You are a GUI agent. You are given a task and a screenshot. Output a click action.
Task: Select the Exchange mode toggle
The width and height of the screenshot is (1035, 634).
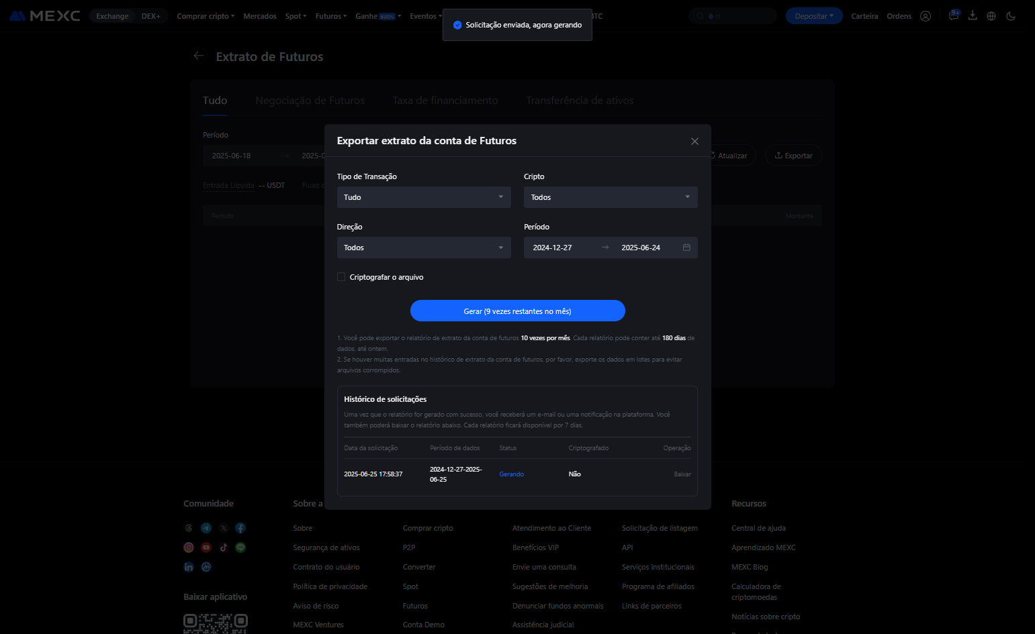pos(112,16)
